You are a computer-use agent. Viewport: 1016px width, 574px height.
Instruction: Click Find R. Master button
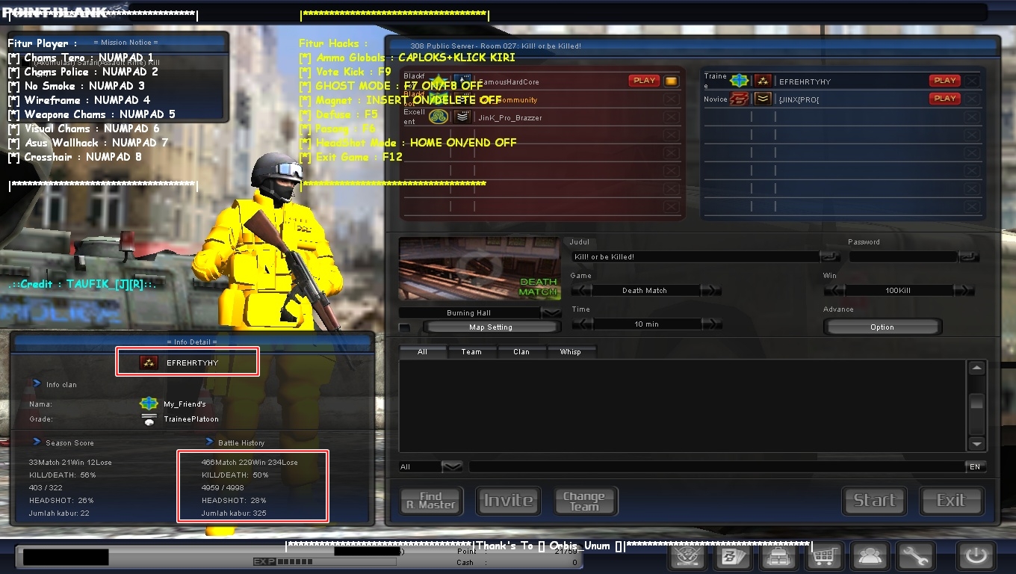tap(432, 501)
